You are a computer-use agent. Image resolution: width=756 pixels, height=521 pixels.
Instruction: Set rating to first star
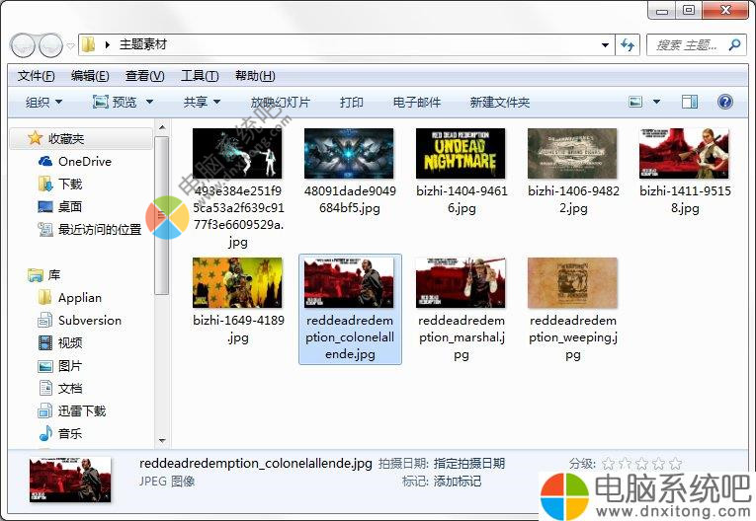click(x=609, y=464)
